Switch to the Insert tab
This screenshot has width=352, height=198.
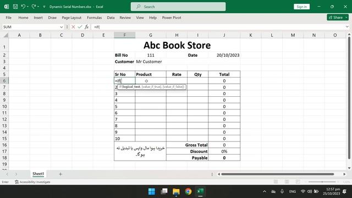[x=38, y=18]
